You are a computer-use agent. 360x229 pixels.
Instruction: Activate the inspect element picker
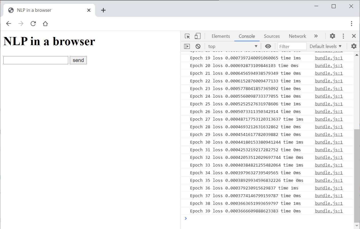click(187, 36)
